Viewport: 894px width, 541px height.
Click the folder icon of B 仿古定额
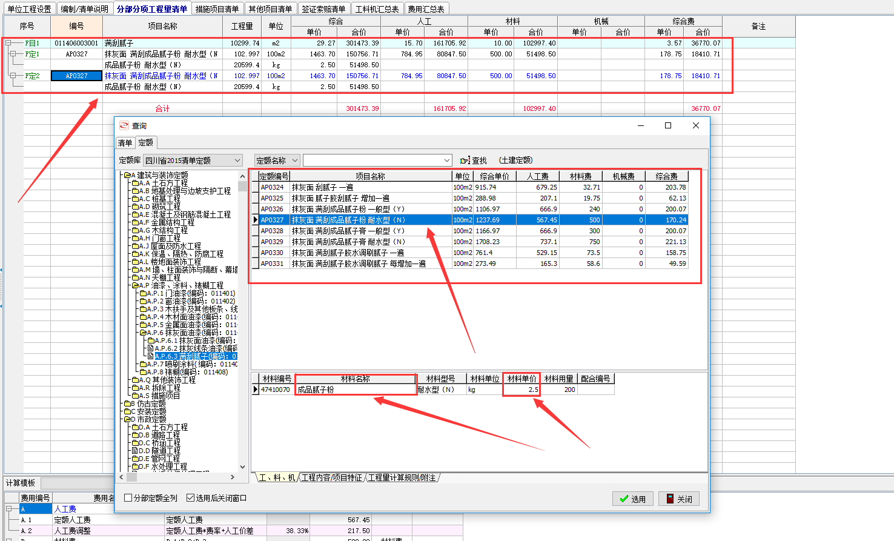click(128, 403)
